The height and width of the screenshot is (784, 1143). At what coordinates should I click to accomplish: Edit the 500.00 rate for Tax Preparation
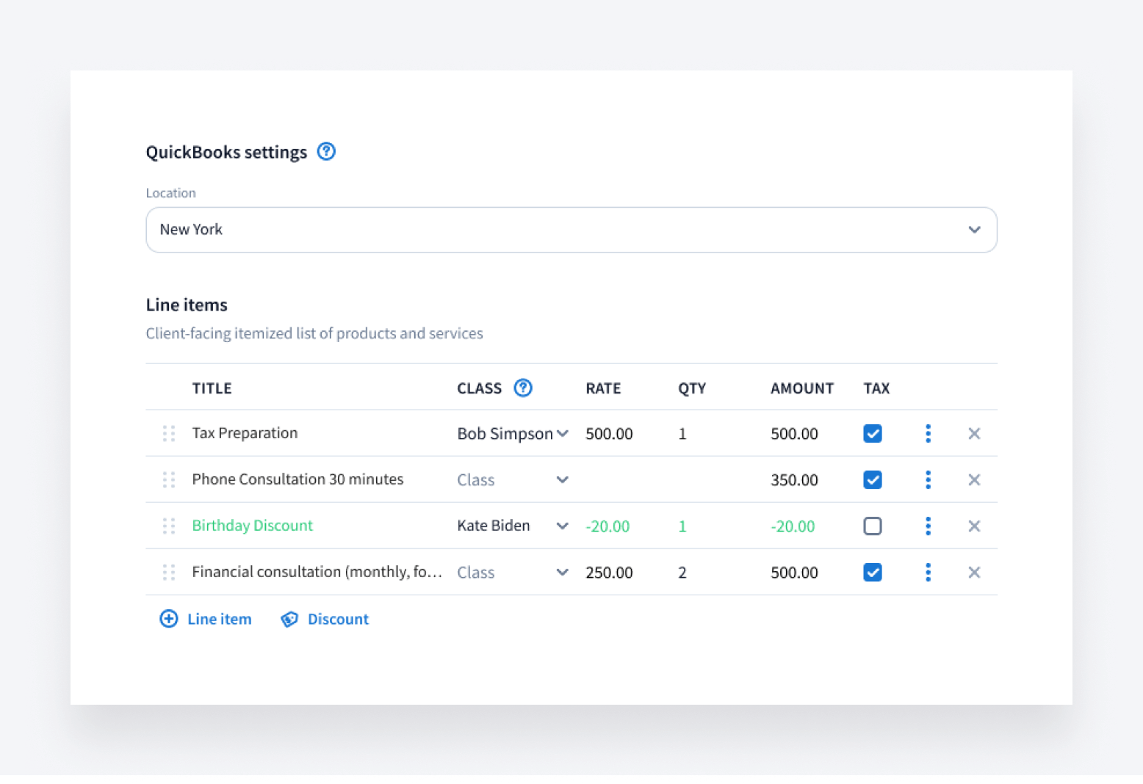click(x=609, y=434)
